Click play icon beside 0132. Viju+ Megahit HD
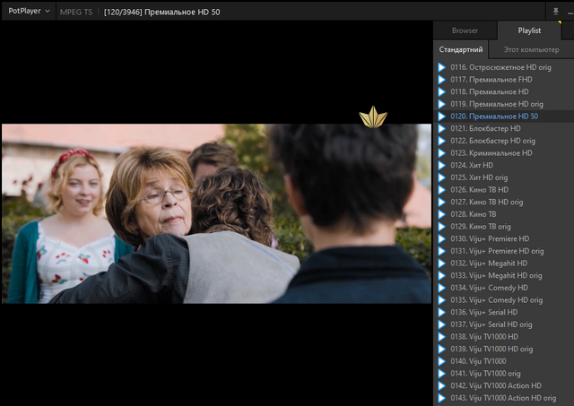Viewport: 574px width, 406px height. 442,263
